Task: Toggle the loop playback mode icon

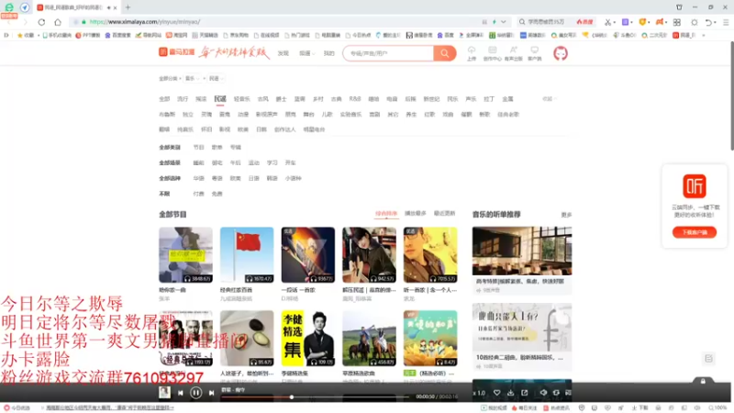Action: pyautogui.click(x=556, y=393)
